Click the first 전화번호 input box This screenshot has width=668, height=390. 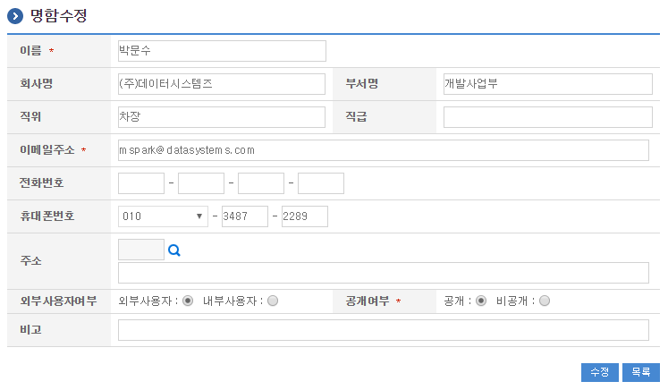click(141, 183)
